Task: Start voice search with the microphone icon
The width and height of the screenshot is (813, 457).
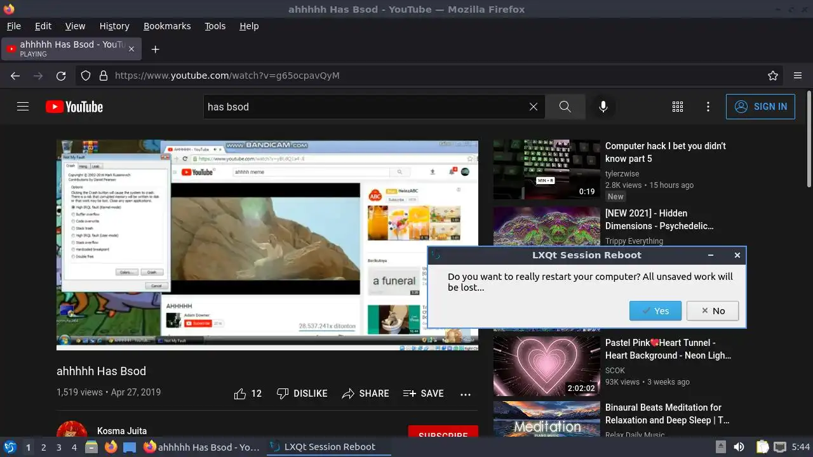Action: pos(603,107)
